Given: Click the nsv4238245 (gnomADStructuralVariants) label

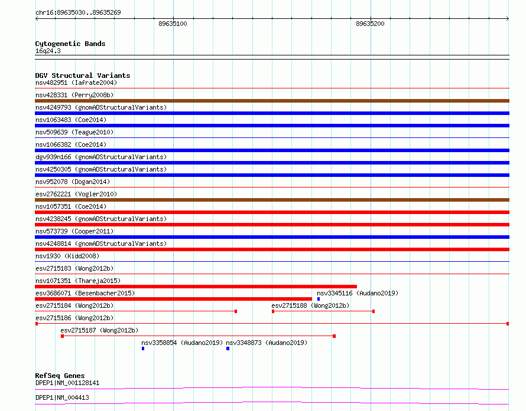Looking at the screenshot, I should click(x=101, y=219).
